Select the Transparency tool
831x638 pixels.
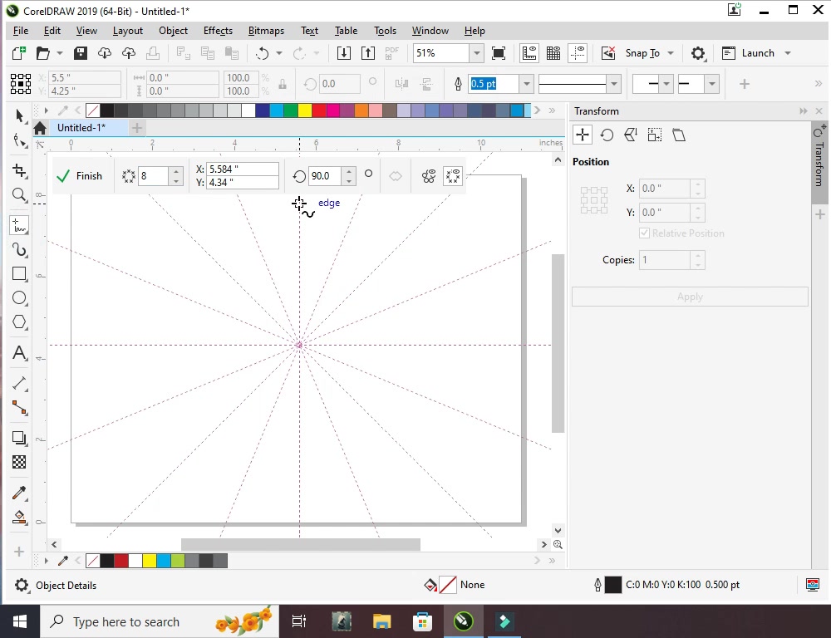click(20, 462)
